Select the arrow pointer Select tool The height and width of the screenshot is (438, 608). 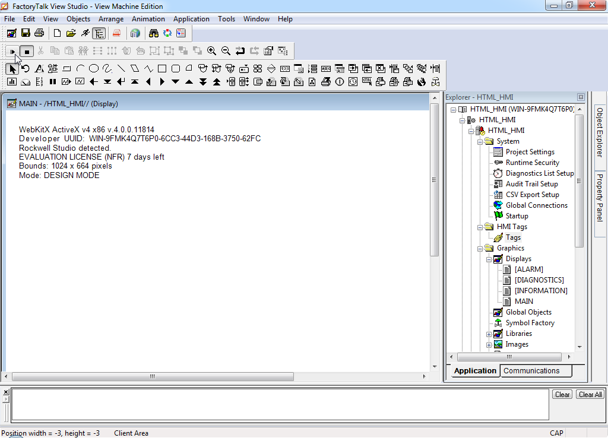pyautogui.click(x=12, y=69)
